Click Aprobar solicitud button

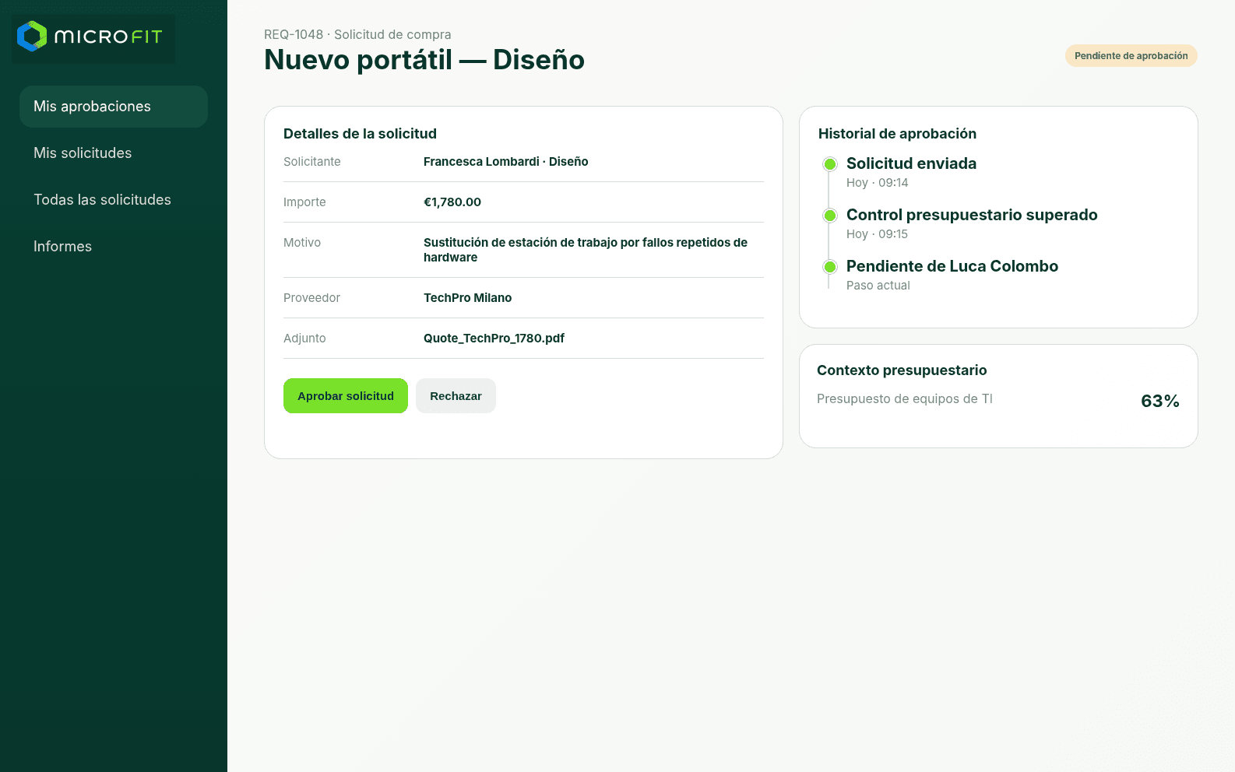click(x=346, y=396)
